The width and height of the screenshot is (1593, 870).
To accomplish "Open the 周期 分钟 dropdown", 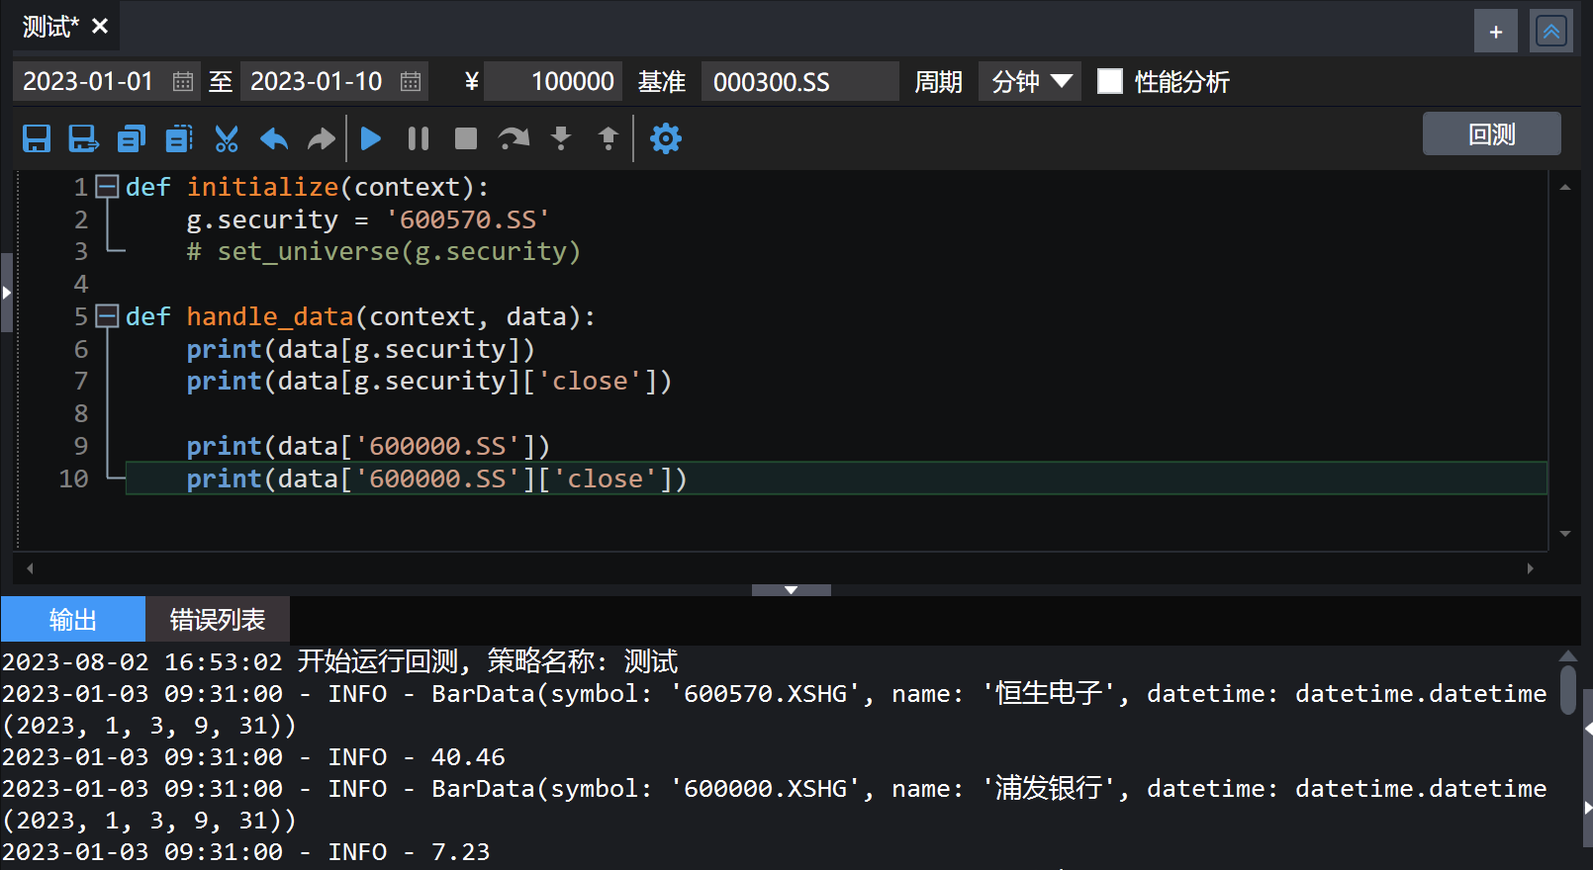I will tap(1029, 81).
